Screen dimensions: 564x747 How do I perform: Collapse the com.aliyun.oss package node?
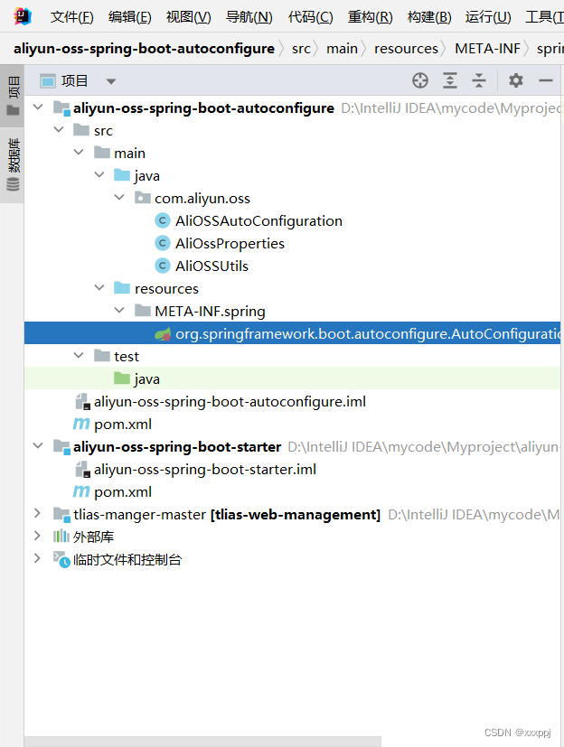pyautogui.click(x=119, y=197)
